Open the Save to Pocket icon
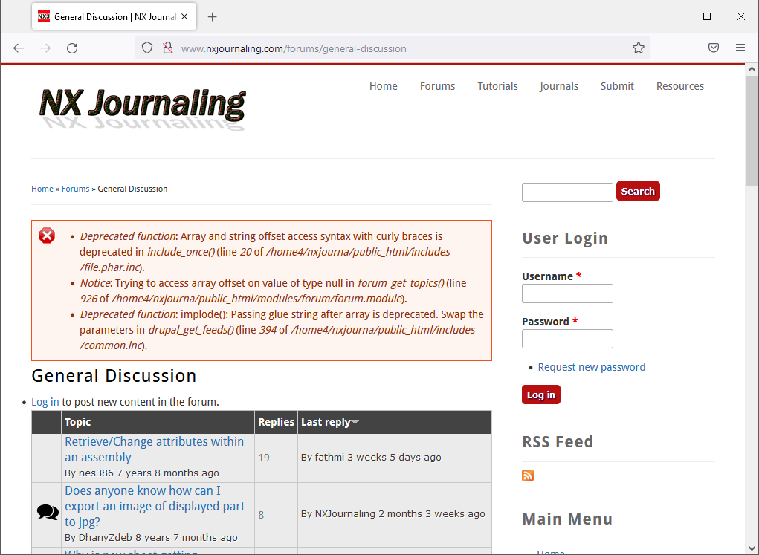 click(x=714, y=48)
